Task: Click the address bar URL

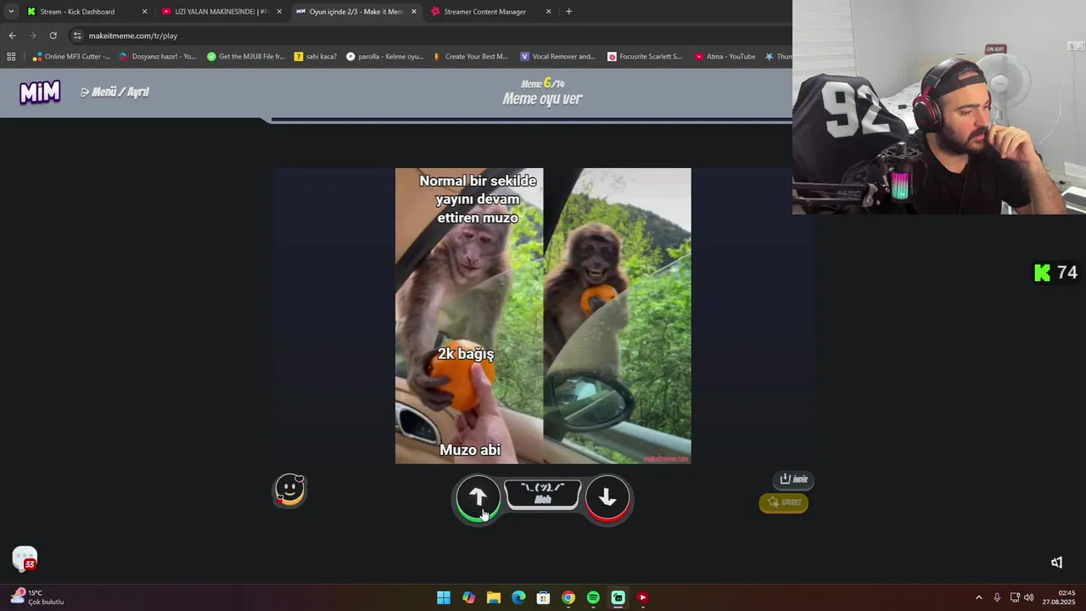Action: pos(133,36)
